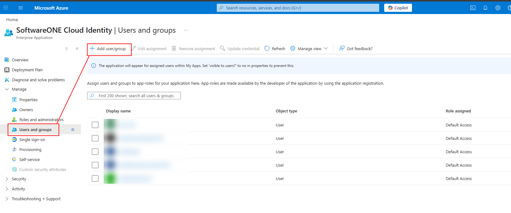The height and width of the screenshot is (213, 511).
Task: Click Add user/group button
Action: (108, 49)
